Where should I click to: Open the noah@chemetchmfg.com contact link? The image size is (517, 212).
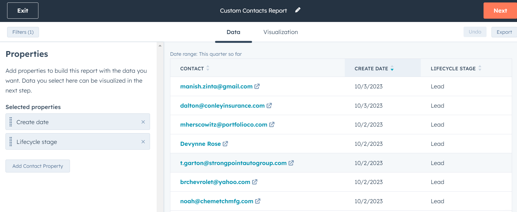tap(216, 201)
